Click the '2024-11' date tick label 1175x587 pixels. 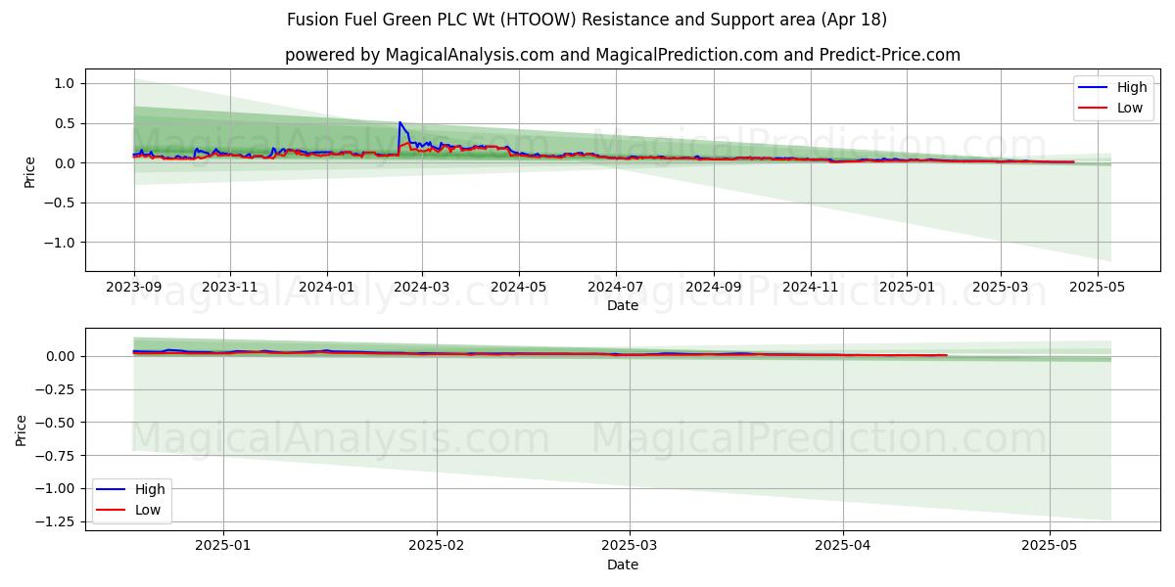pyautogui.click(x=810, y=287)
